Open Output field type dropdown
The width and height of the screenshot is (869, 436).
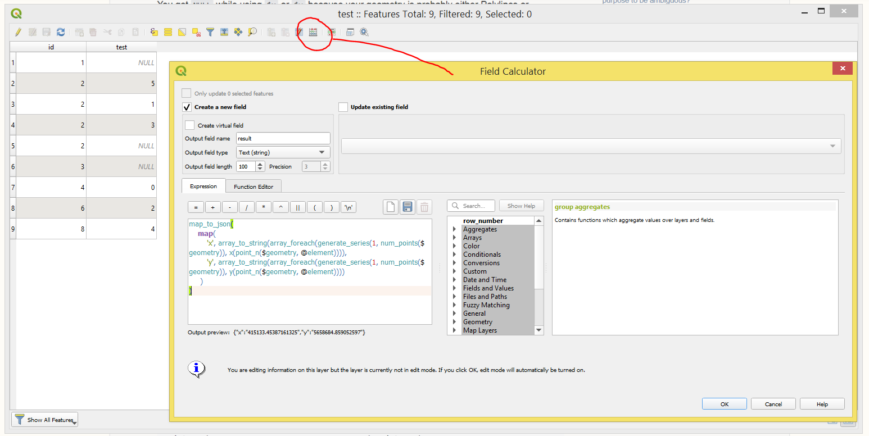283,152
